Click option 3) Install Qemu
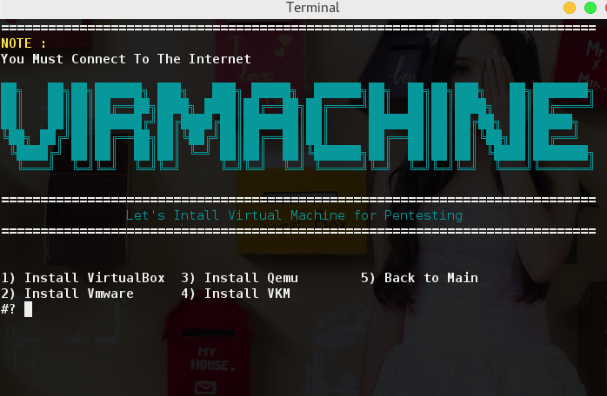Screen dimensions: 607x396 coord(240,278)
